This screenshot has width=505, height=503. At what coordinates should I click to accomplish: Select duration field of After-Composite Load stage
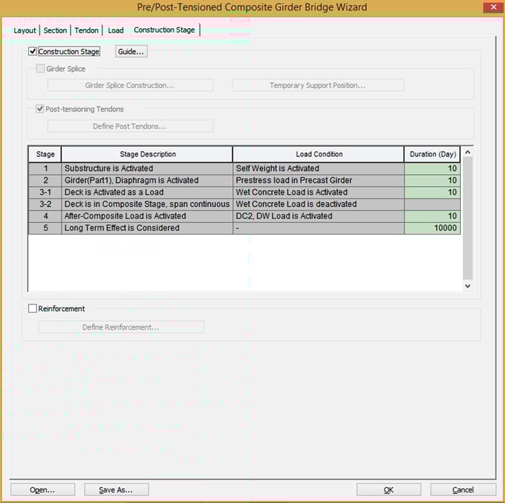pyautogui.click(x=432, y=216)
